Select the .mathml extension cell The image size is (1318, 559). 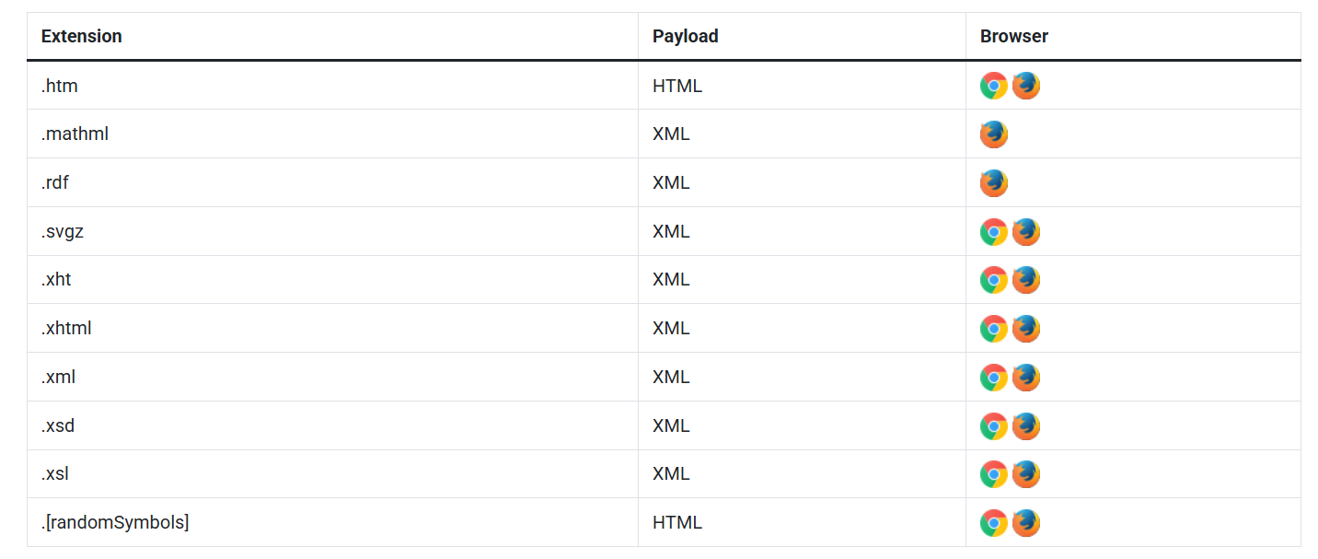[332, 134]
